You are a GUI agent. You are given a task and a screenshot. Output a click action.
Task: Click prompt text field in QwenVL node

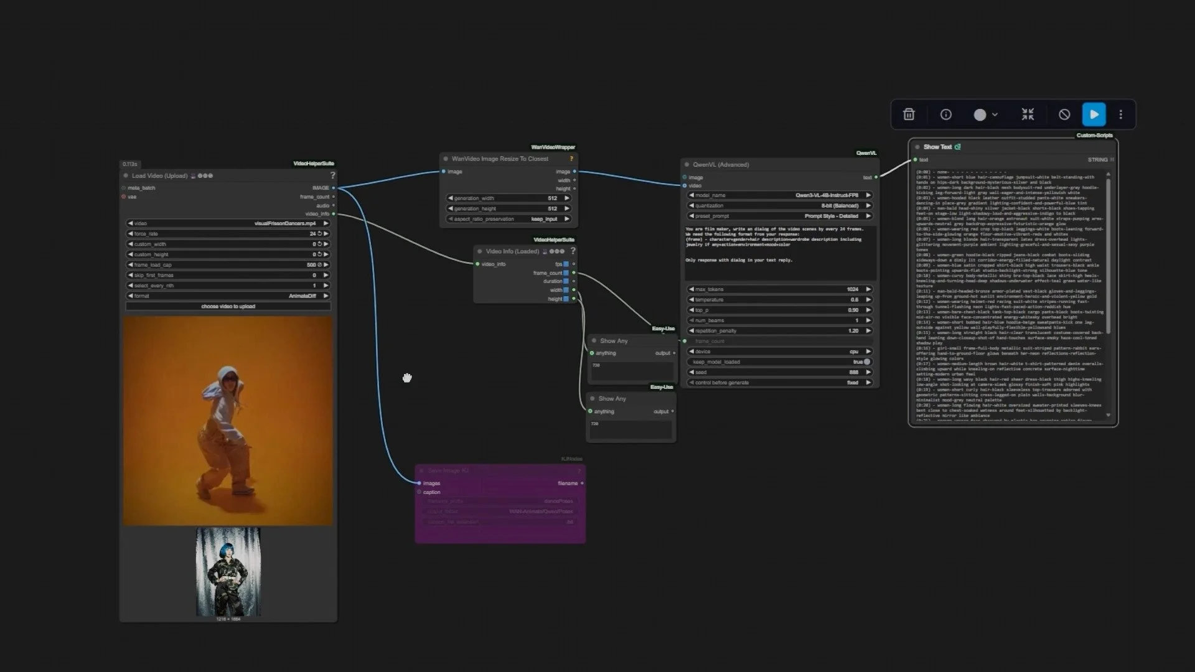pos(779,252)
